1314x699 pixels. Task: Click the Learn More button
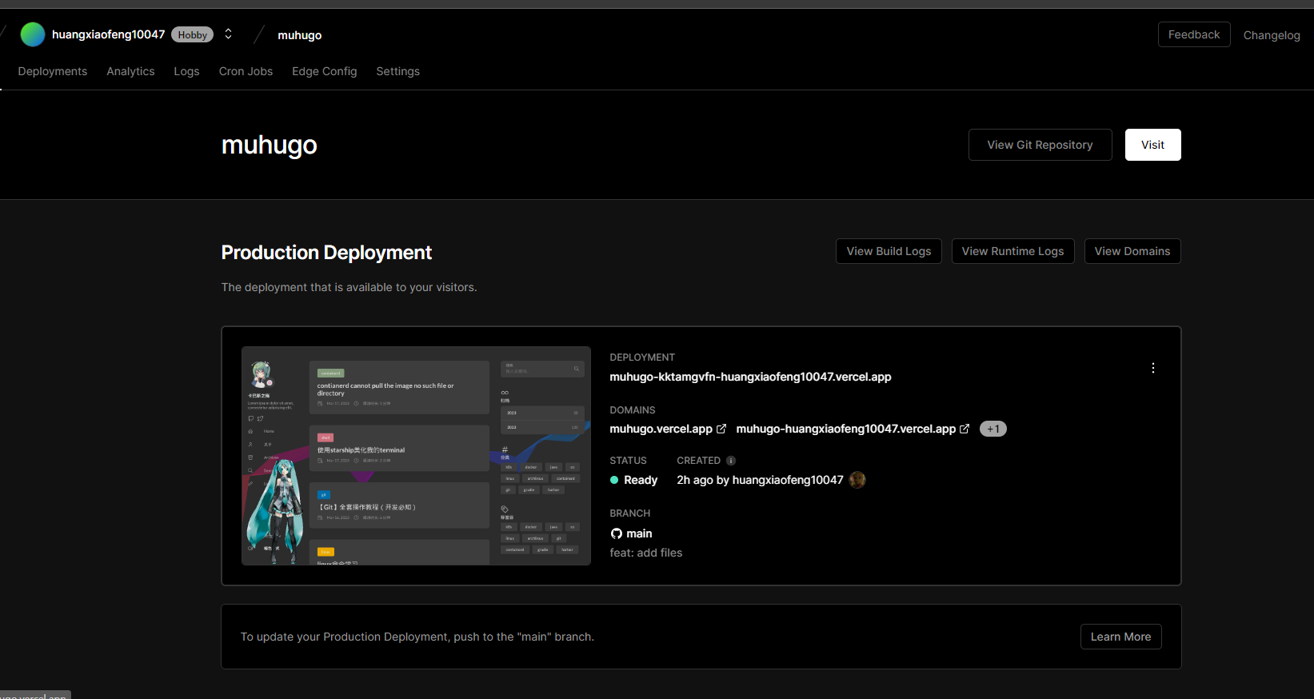click(x=1120, y=637)
